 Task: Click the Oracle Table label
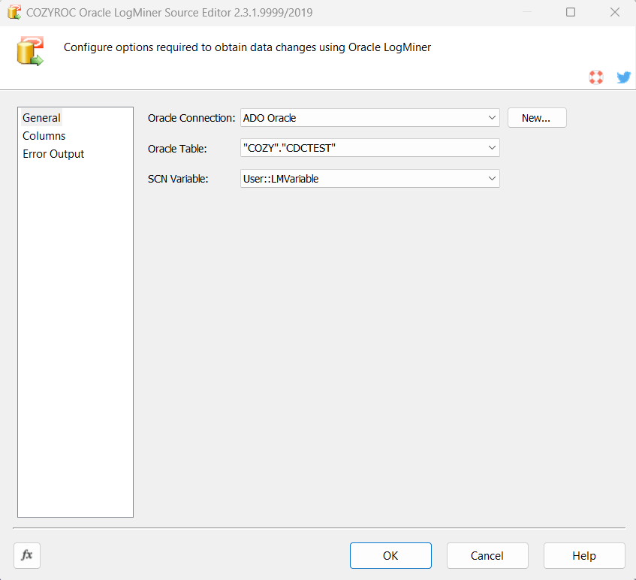pos(177,149)
